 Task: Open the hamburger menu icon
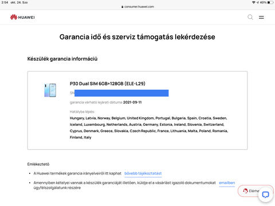[x=261, y=17]
